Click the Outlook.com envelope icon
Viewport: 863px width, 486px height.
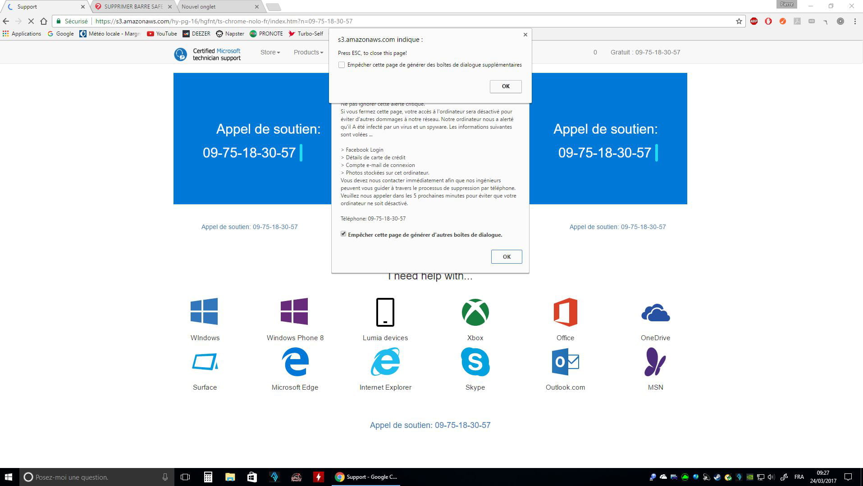(x=566, y=362)
